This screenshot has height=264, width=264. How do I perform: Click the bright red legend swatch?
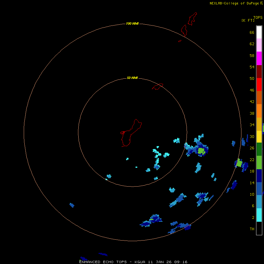259,84
